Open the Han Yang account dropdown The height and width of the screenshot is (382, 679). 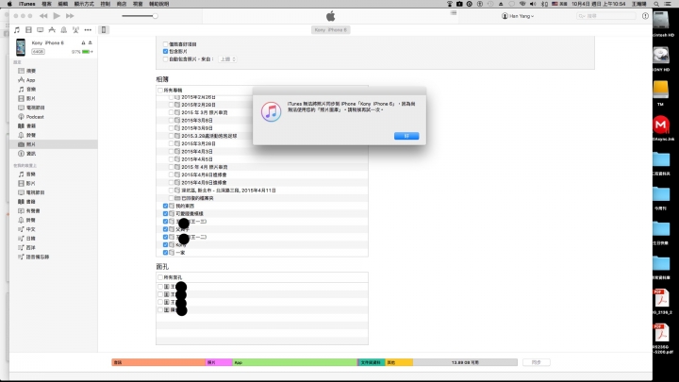pos(518,16)
